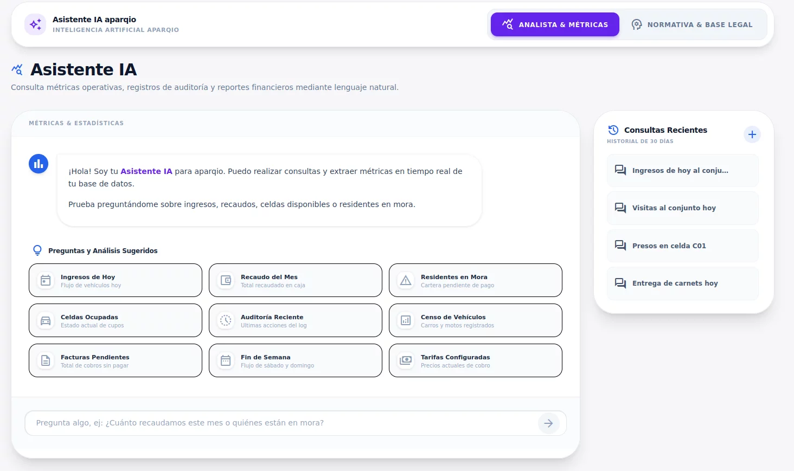This screenshot has height=471, width=794.
Task: Click the car icon on Celdas Ocupadas
Action: pos(46,320)
